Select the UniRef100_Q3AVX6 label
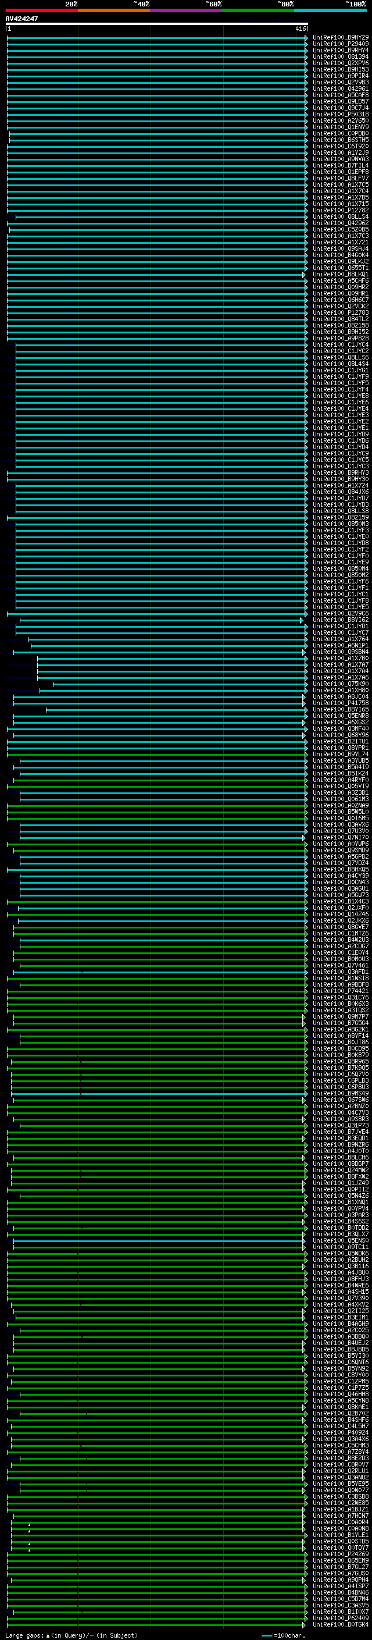 click(341, 824)
